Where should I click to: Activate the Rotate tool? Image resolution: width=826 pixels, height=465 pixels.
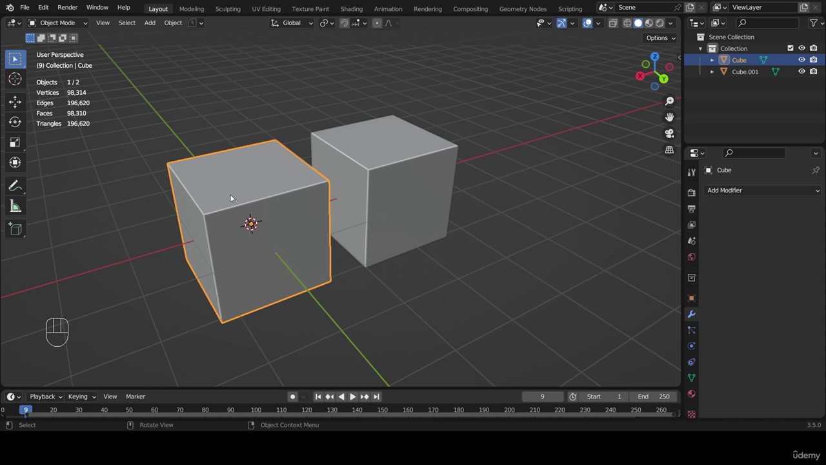click(15, 122)
